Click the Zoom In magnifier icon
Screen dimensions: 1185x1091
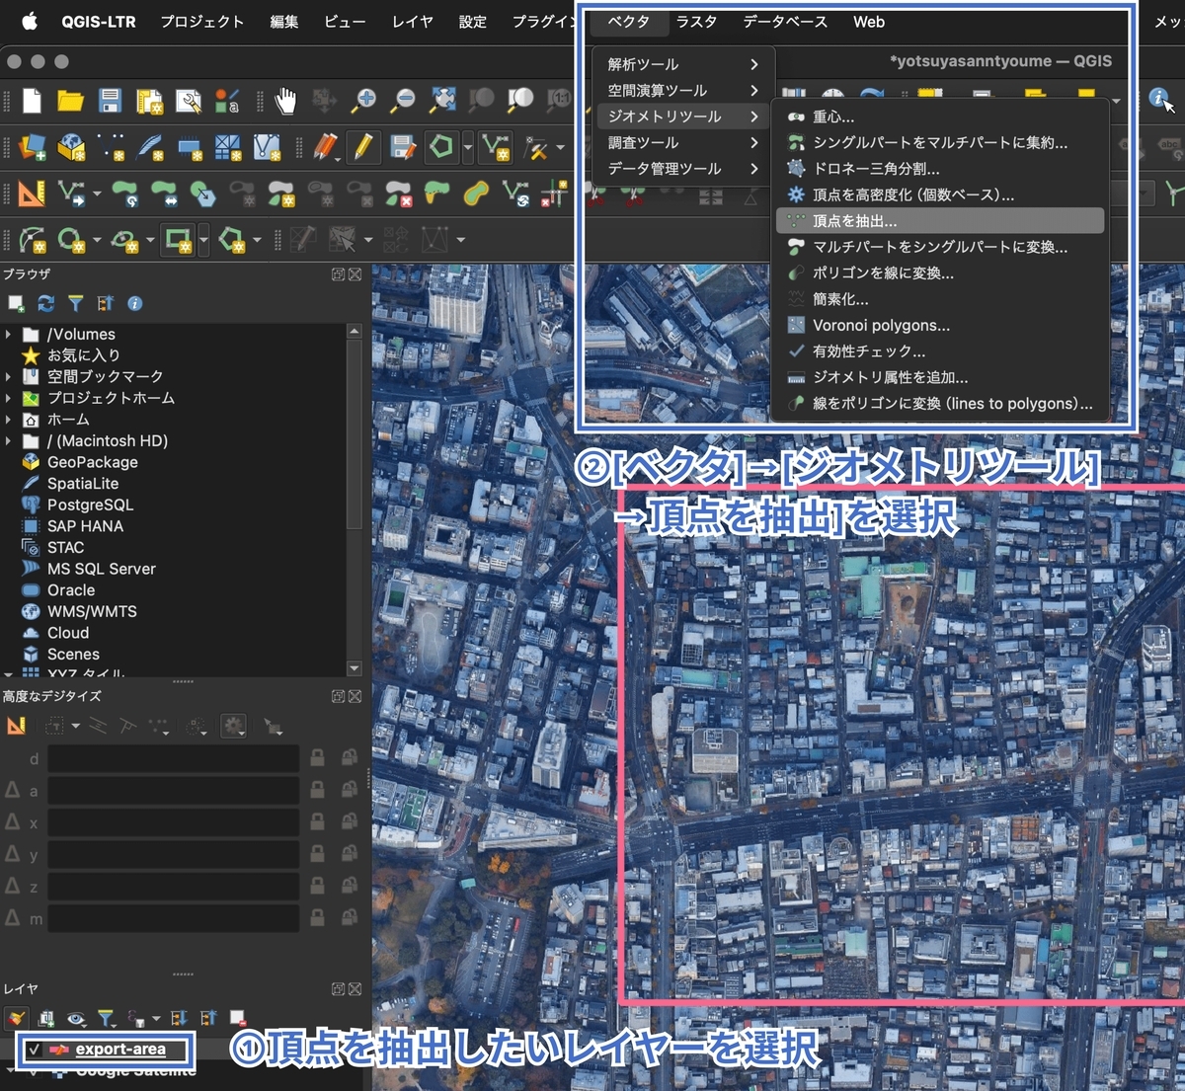coord(364,100)
